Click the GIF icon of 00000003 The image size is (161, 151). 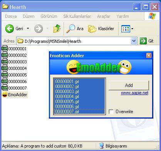pyautogui.click(x=5, y=62)
